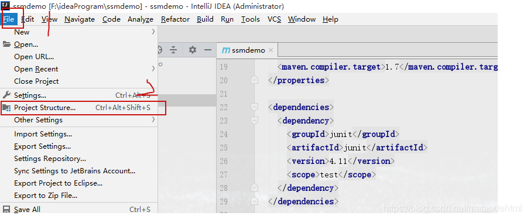Viewport: 527px width, 219px height.
Task: Choose Open URL... menu entry
Action: [x=79, y=57]
